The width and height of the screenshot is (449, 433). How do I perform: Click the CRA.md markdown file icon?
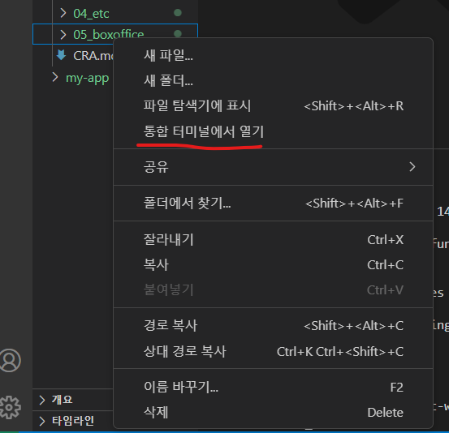61,55
